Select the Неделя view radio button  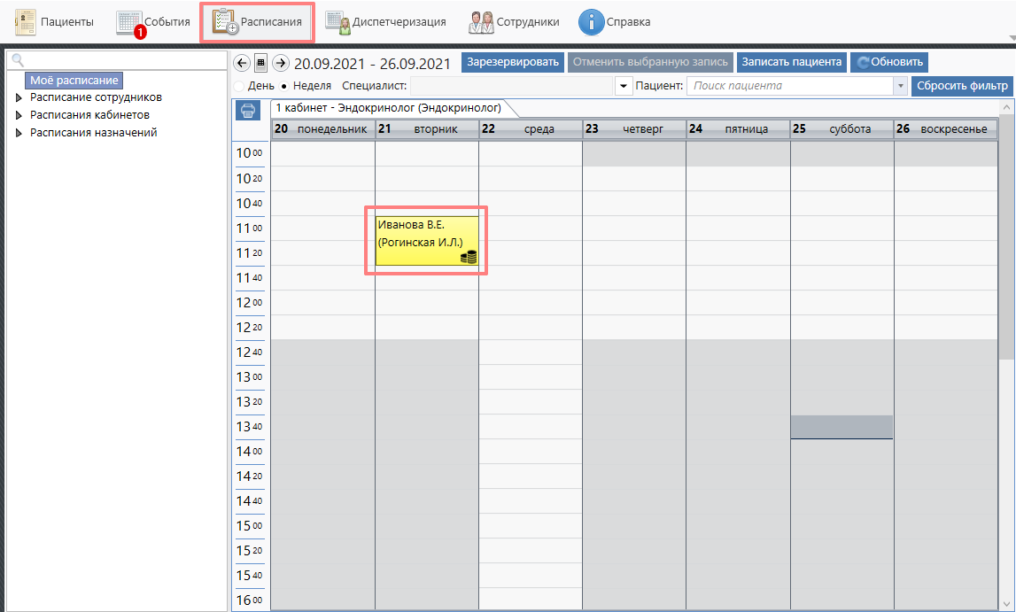tap(283, 86)
